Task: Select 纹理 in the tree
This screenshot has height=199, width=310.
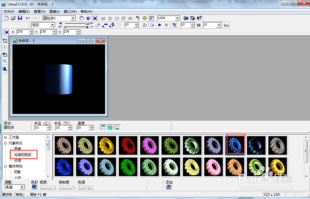Action: 18,160
